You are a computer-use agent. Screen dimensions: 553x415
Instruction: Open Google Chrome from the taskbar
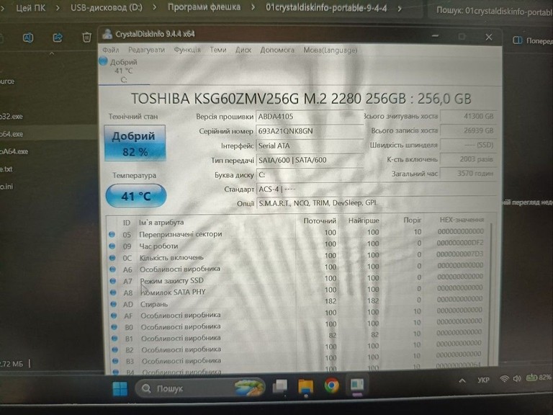point(331,385)
